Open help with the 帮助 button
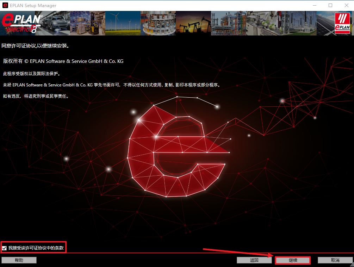Image resolution: width=354 pixels, height=267 pixels. pos(19,260)
